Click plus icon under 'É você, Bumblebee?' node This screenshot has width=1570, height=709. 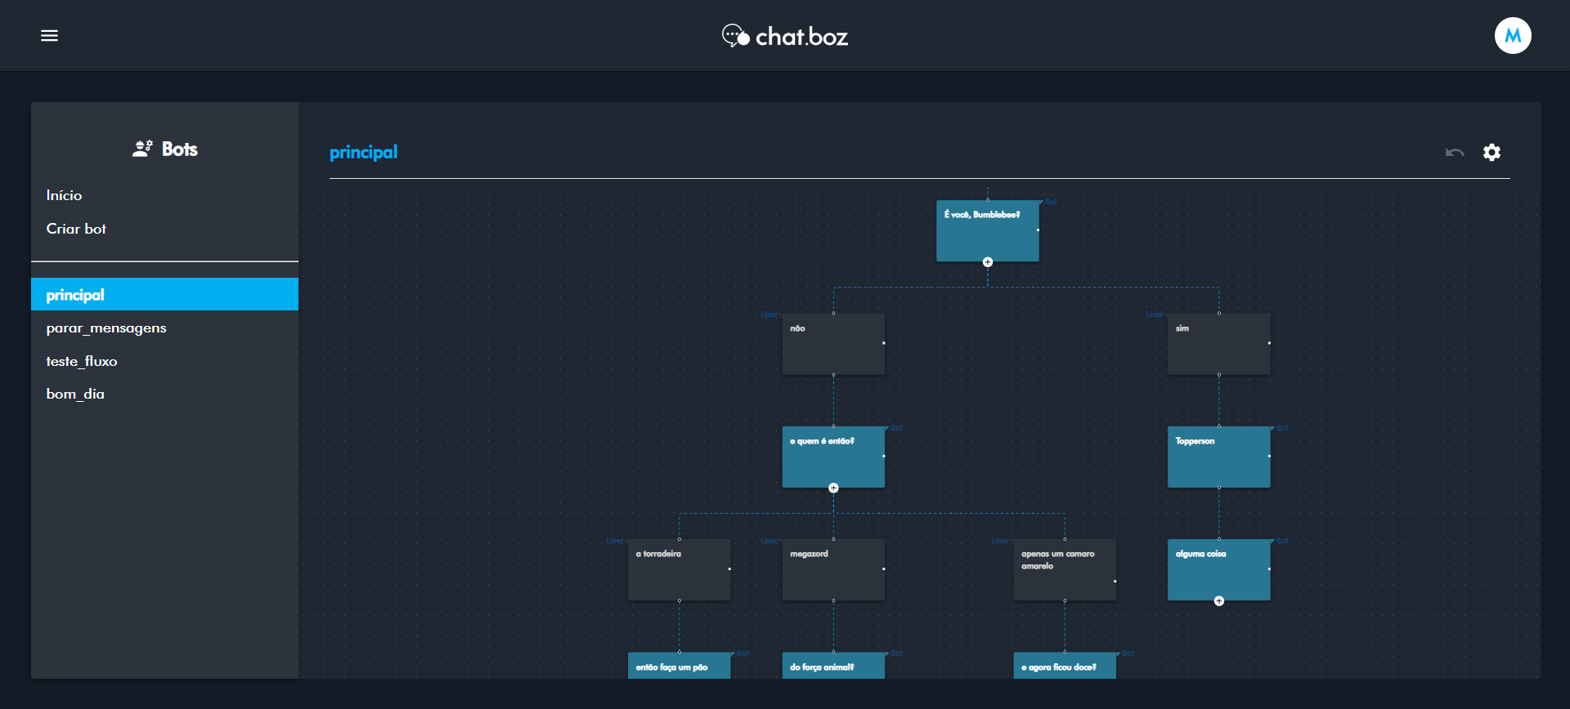click(987, 262)
